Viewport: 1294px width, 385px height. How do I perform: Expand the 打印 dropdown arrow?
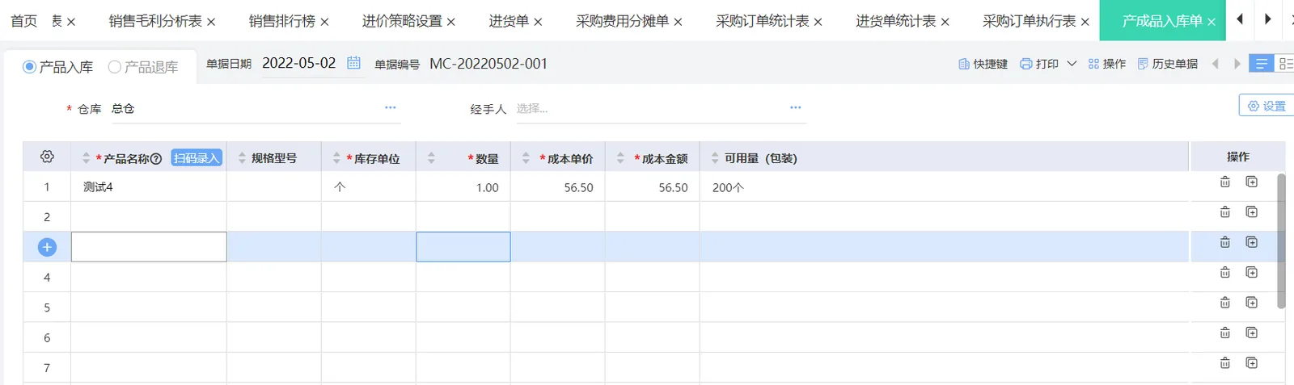click(1072, 63)
